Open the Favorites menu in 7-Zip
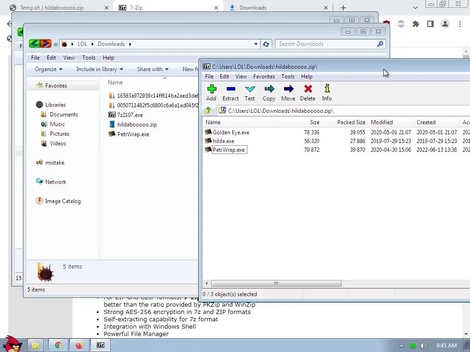 point(264,77)
